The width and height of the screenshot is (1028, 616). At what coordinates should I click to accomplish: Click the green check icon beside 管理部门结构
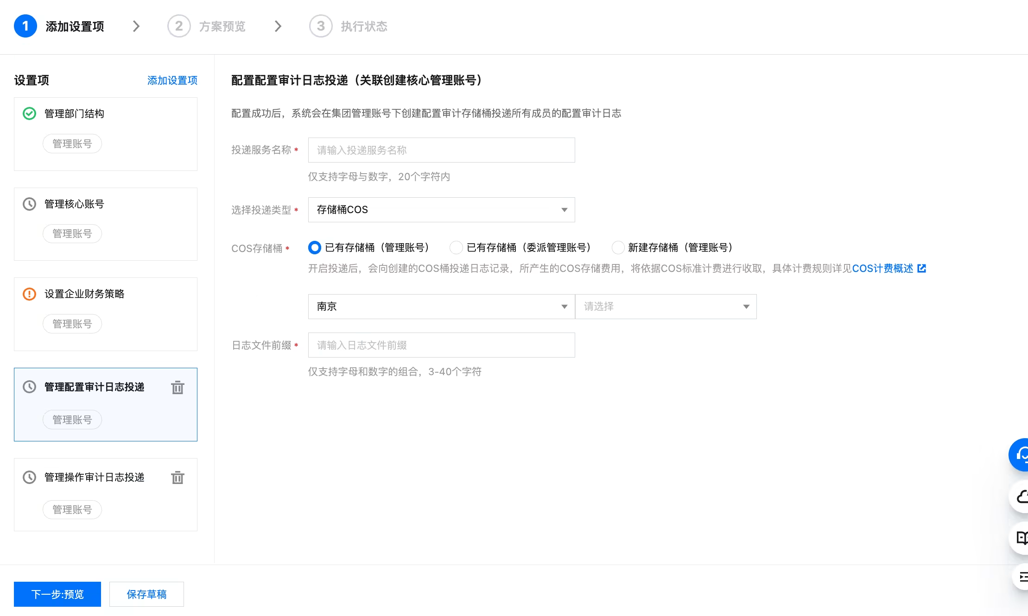(29, 113)
